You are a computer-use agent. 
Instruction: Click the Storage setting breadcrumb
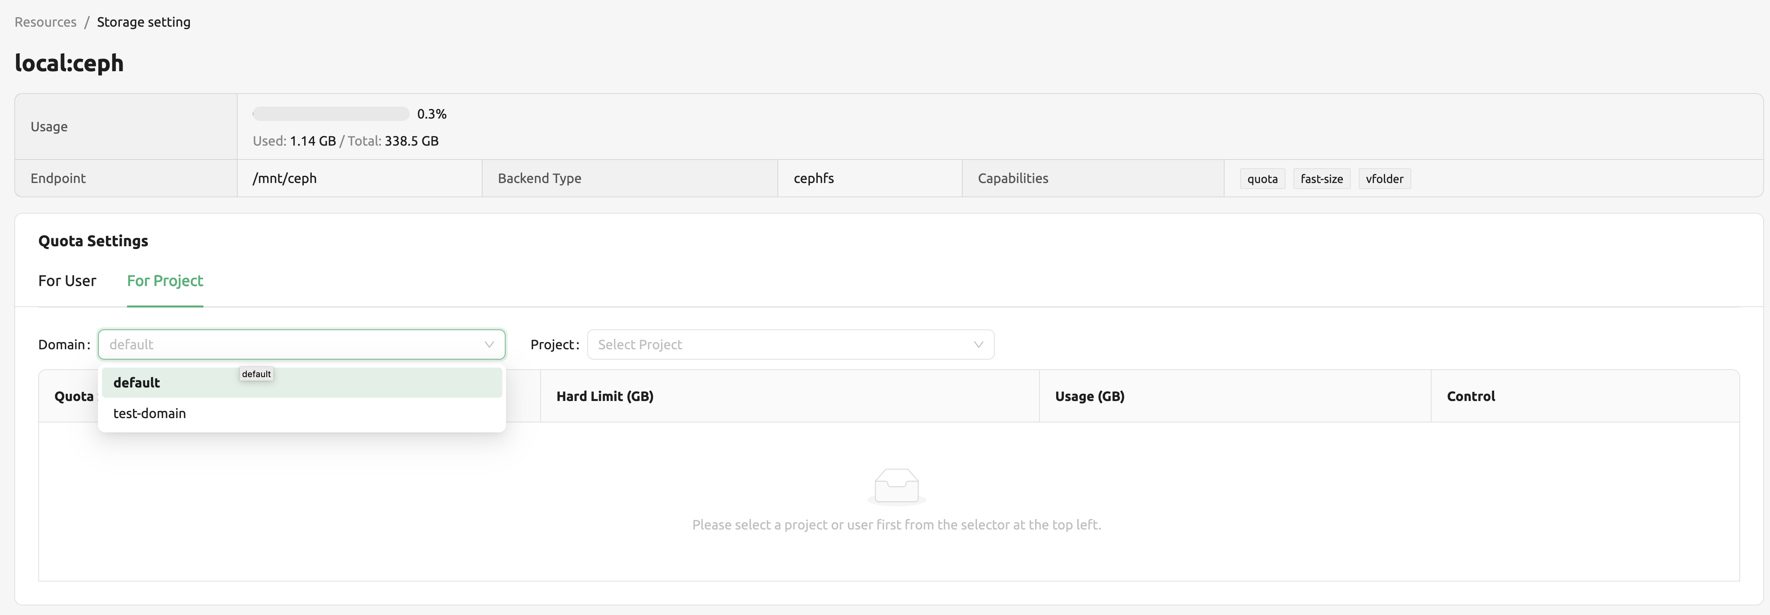[x=144, y=22]
